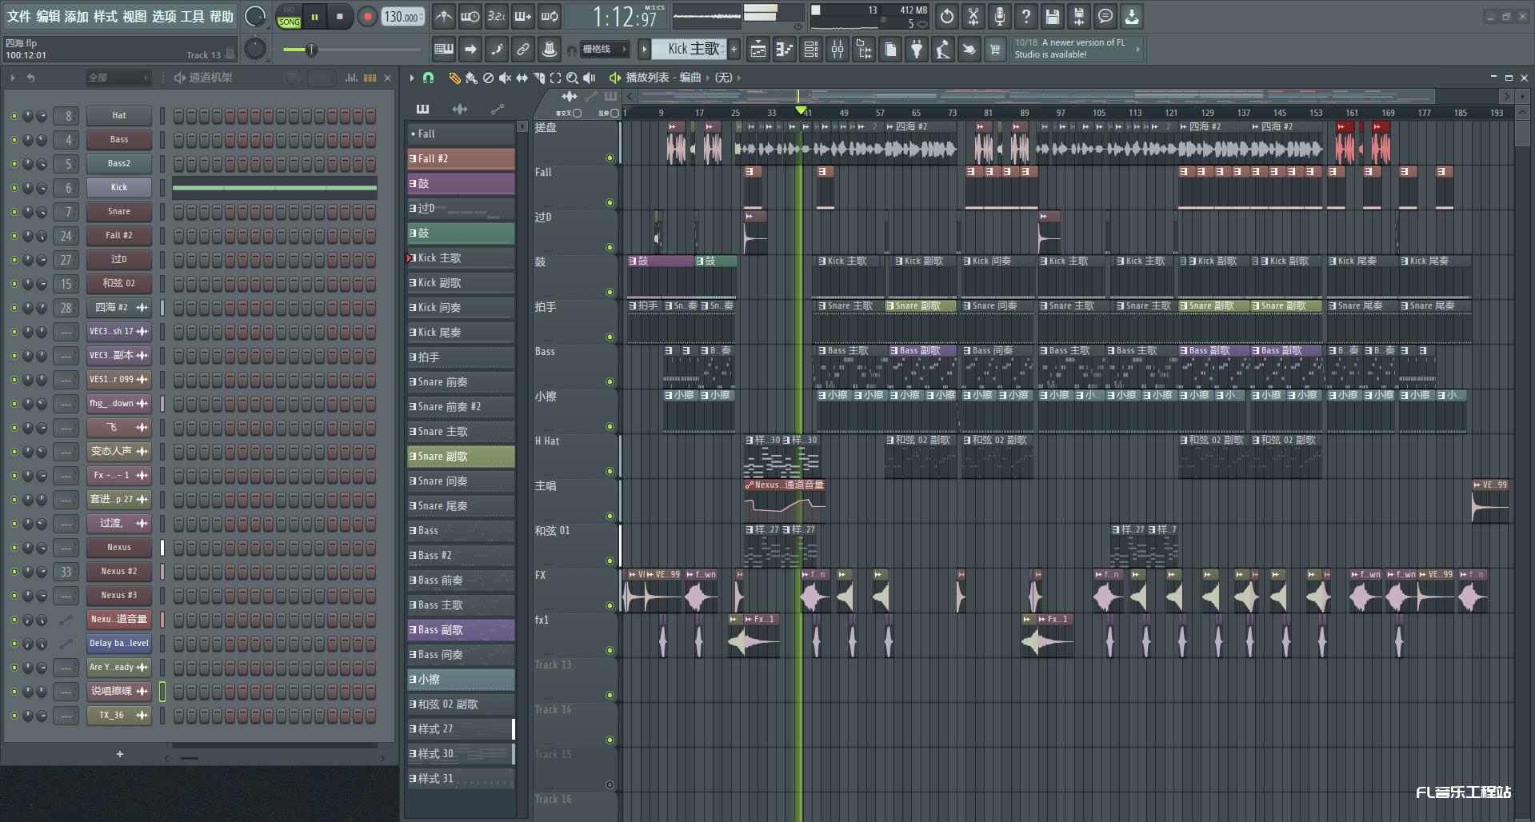The width and height of the screenshot is (1535, 822).
Task: Select the Kick channel button
Action: click(x=119, y=188)
